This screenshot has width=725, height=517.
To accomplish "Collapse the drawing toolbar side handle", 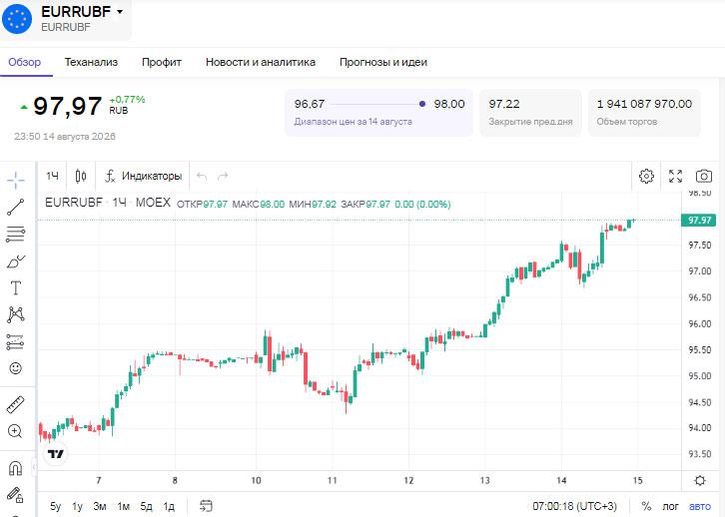I will (34, 467).
